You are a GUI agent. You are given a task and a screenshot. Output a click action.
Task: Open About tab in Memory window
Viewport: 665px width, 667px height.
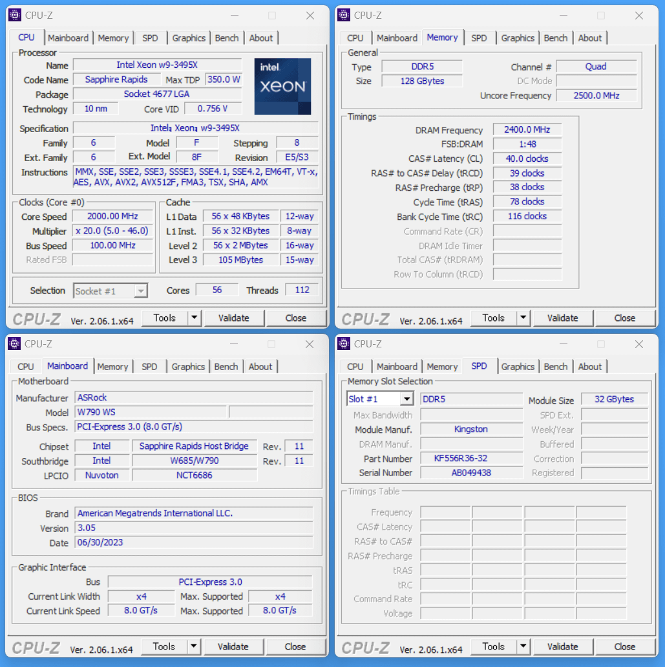click(590, 38)
